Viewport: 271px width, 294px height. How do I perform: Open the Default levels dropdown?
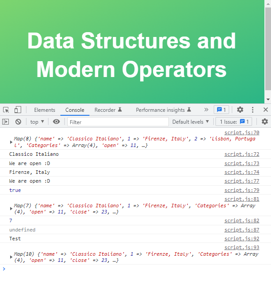(x=190, y=122)
